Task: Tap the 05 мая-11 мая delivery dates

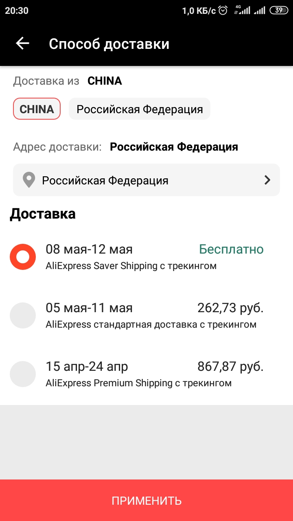Action: coord(89,308)
